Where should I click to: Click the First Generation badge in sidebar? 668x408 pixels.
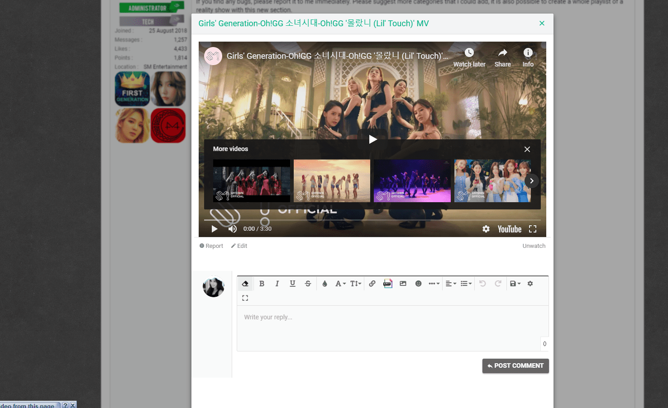(132, 89)
